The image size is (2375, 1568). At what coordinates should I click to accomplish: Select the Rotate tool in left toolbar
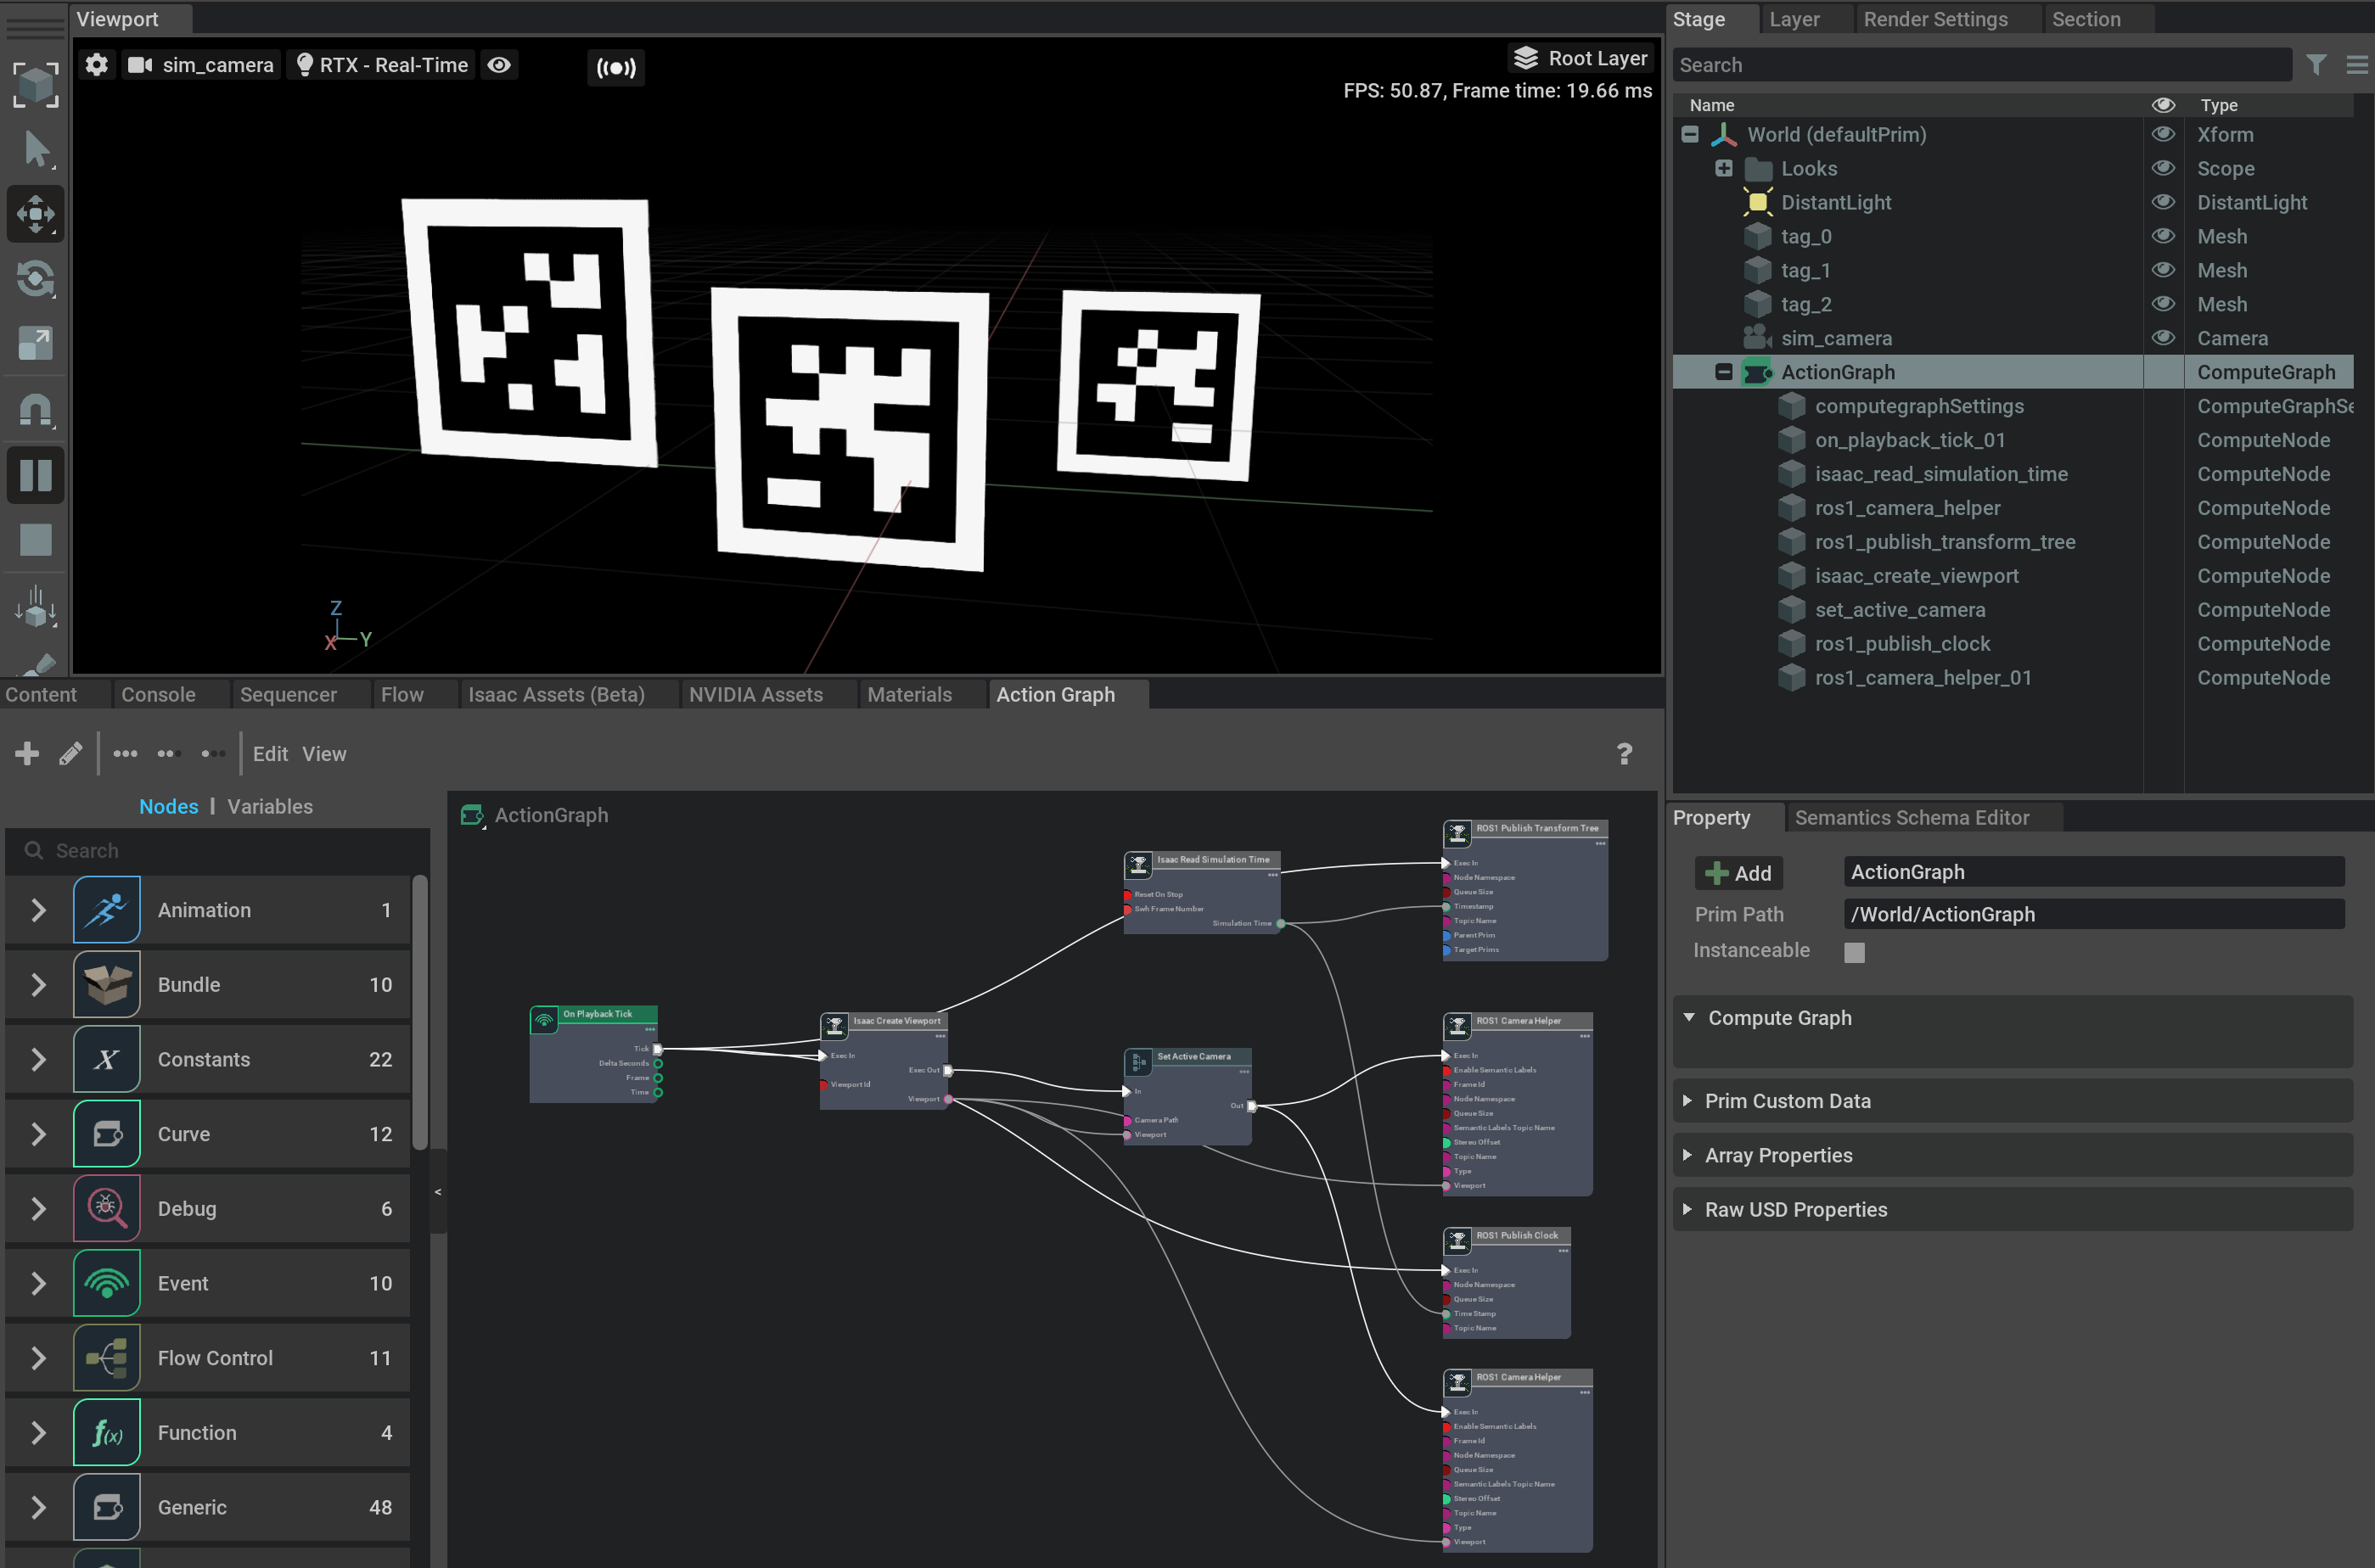click(36, 278)
